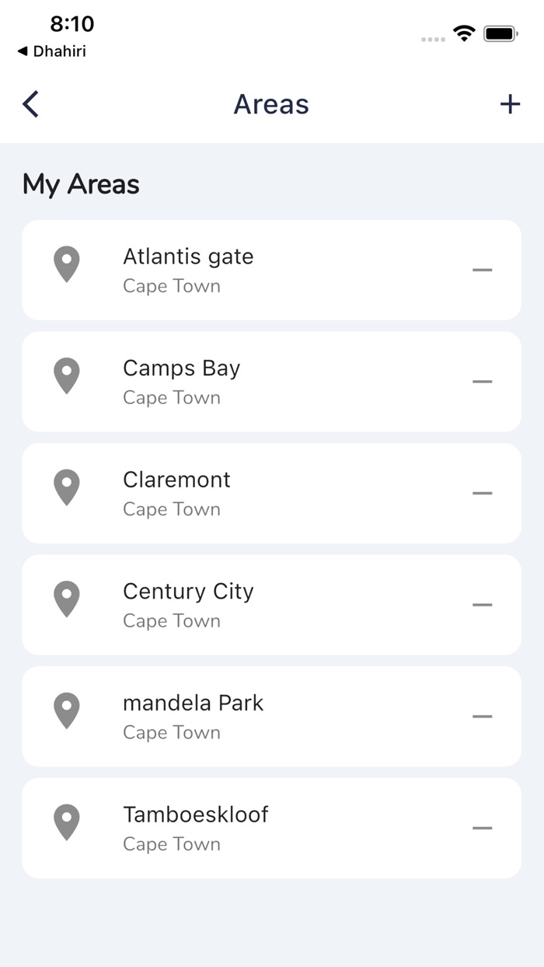Viewport: 544px width, 967px height.
Task: Remove mandela Park using minus icon
Action: coord(482,716)
